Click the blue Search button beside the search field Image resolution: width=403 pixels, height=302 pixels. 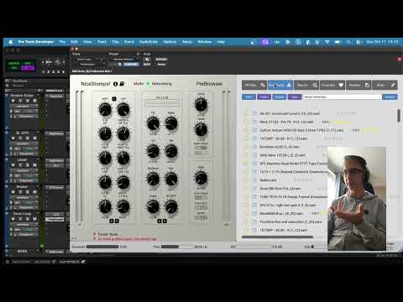coord(390,96)
